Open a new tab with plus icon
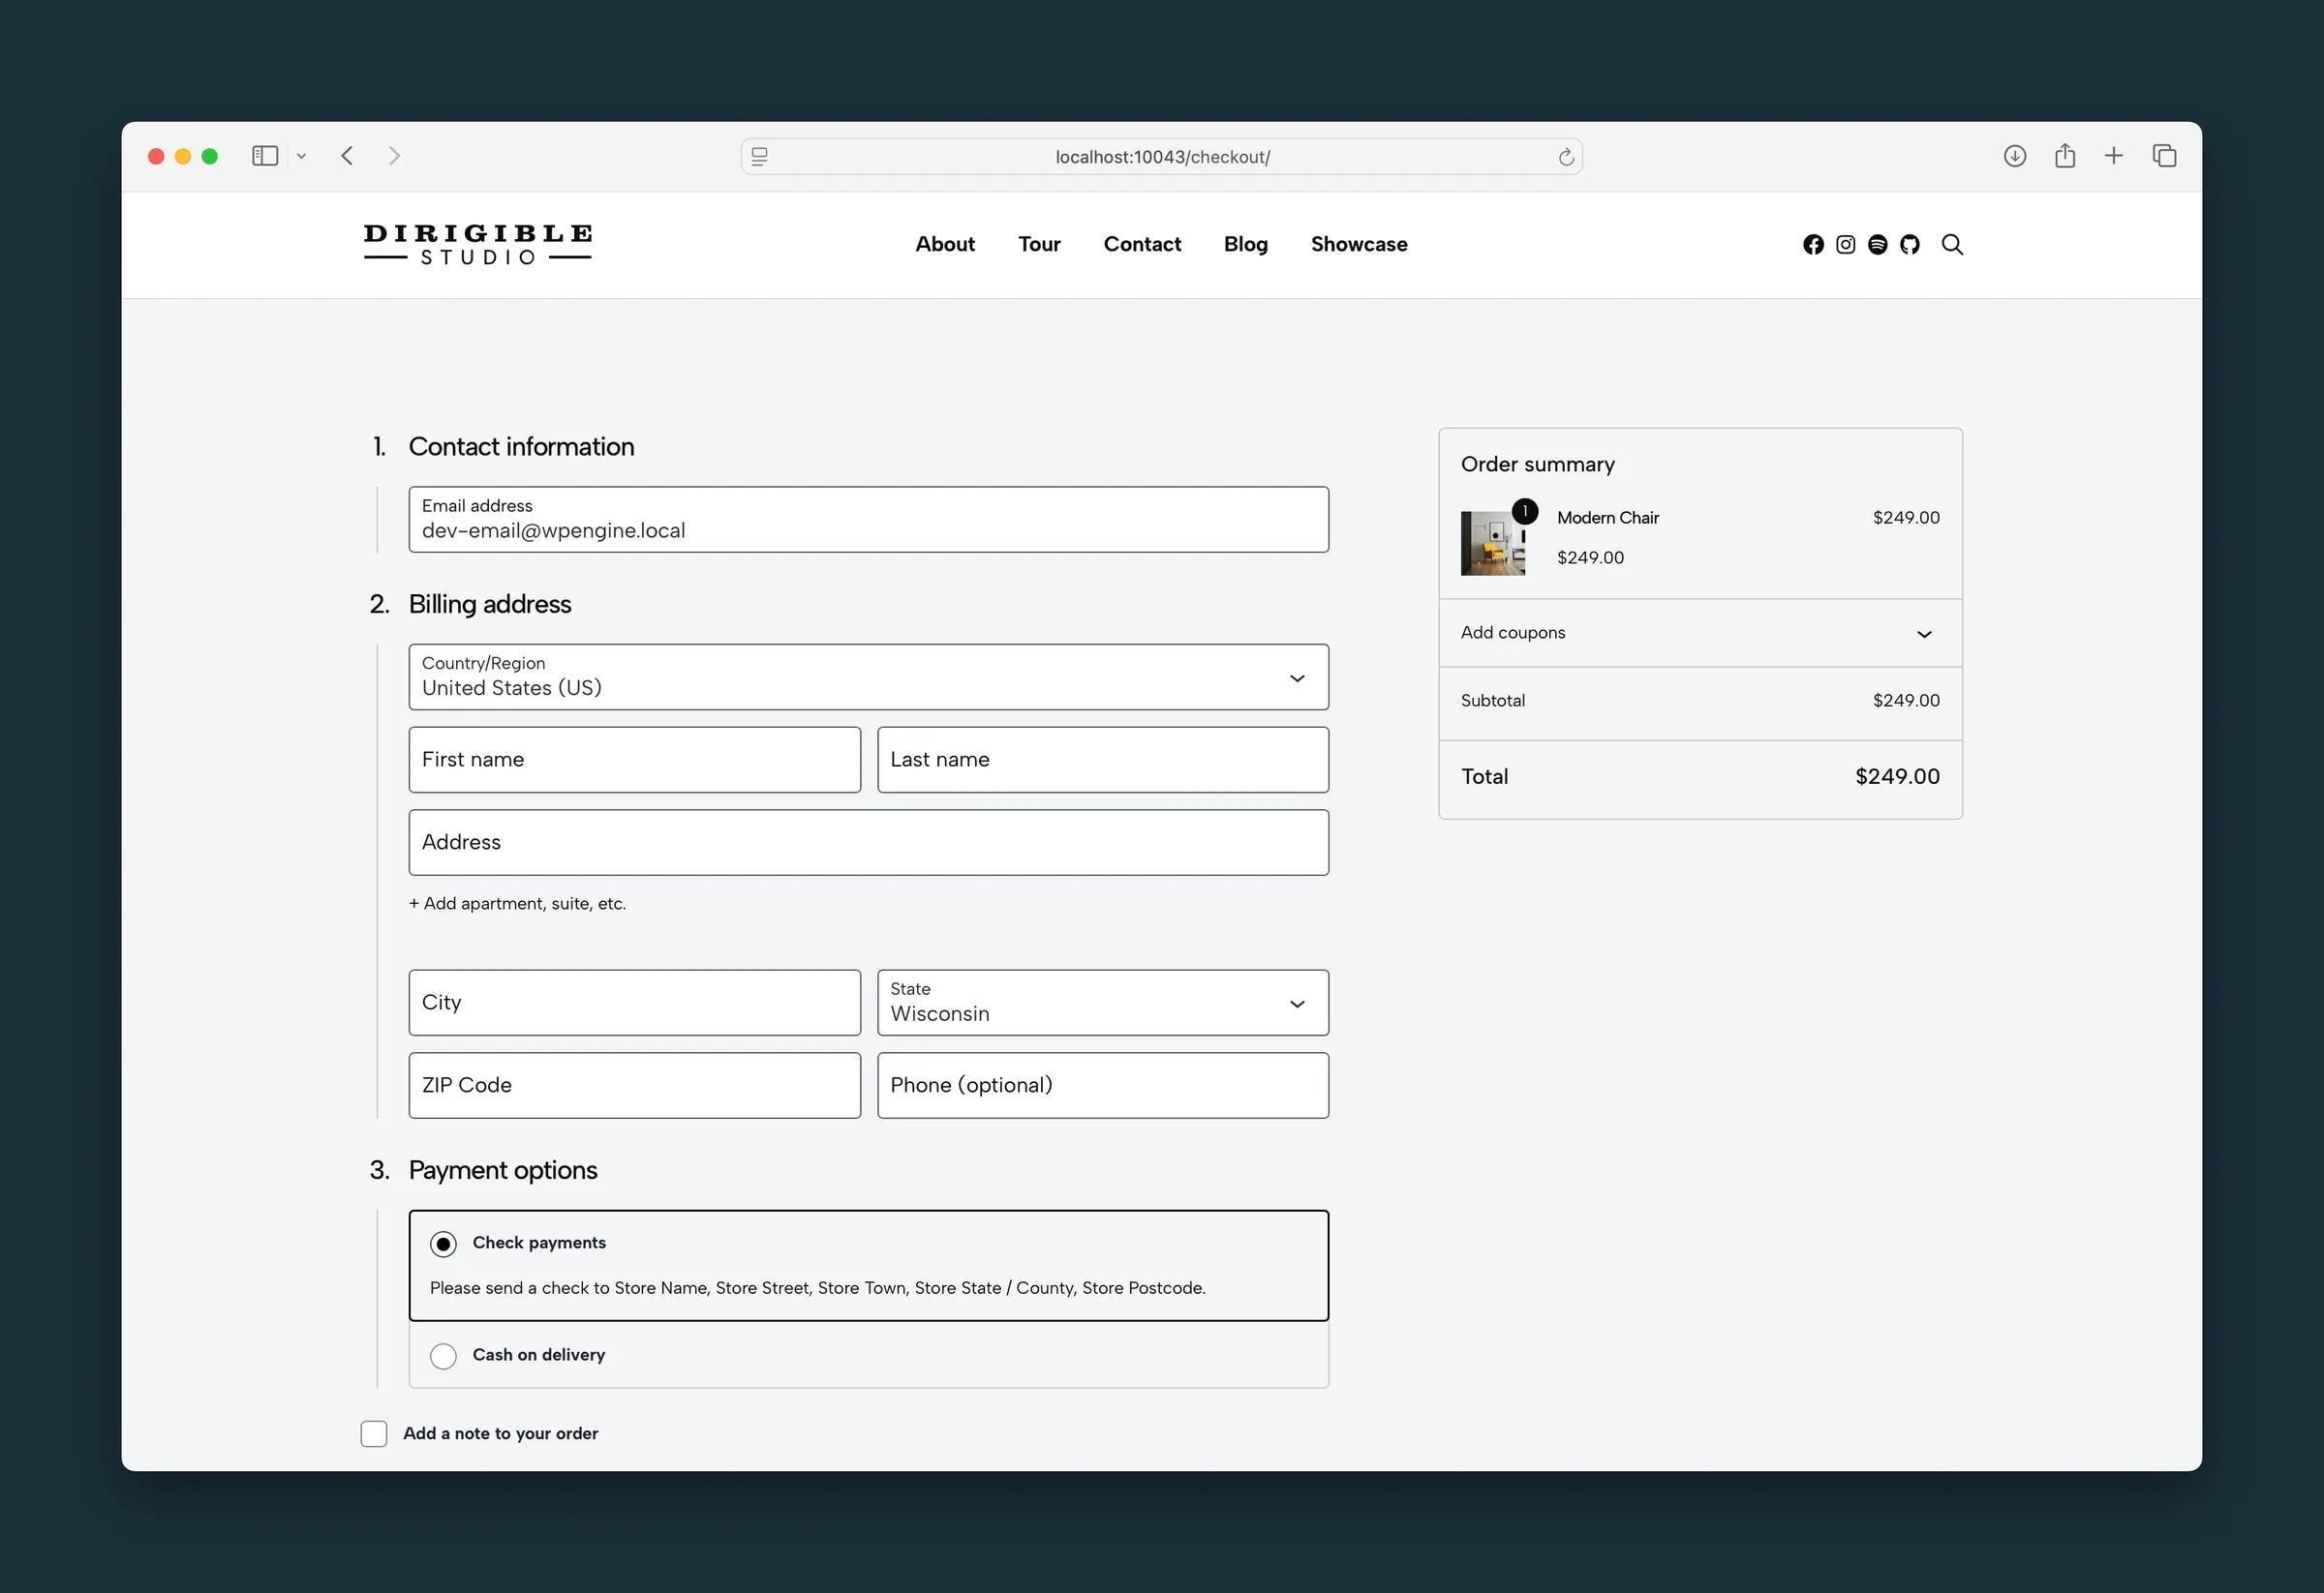This screenshot has height=1593, width=2324. point(2114,156)
